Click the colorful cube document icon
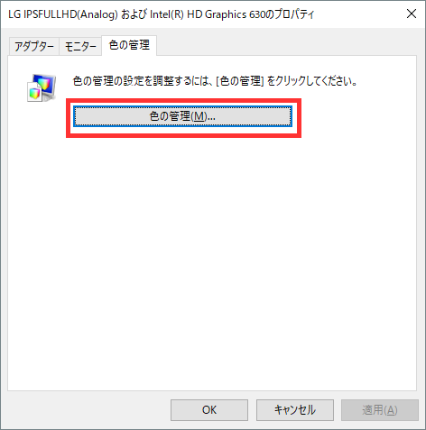426x430 pixels. point(34,93)
